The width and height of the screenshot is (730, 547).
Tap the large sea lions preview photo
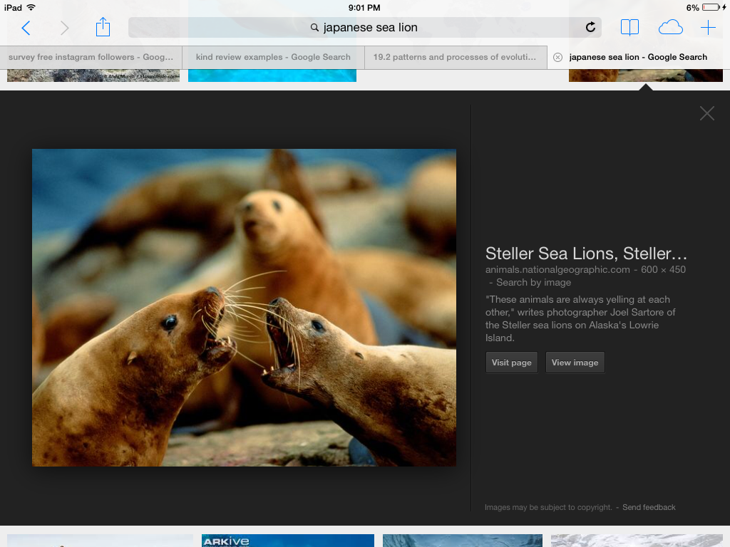244,308
